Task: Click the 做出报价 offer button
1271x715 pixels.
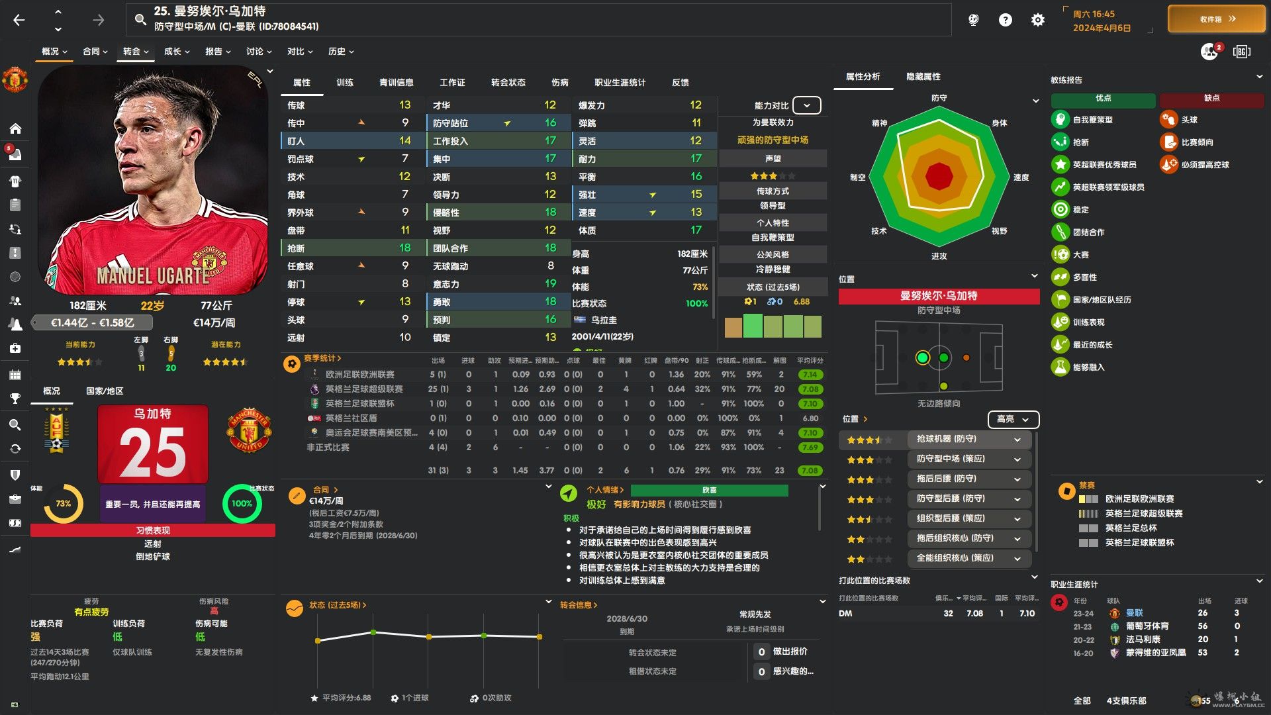Action: click(x=790, y=651)
